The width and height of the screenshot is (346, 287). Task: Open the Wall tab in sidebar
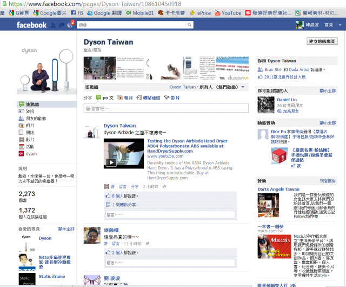46,104
